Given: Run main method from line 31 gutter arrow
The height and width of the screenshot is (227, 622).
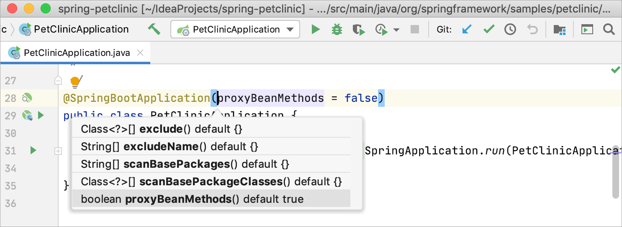Looking at the screenshot, I should pyautogui.click(x=33, y=150).
